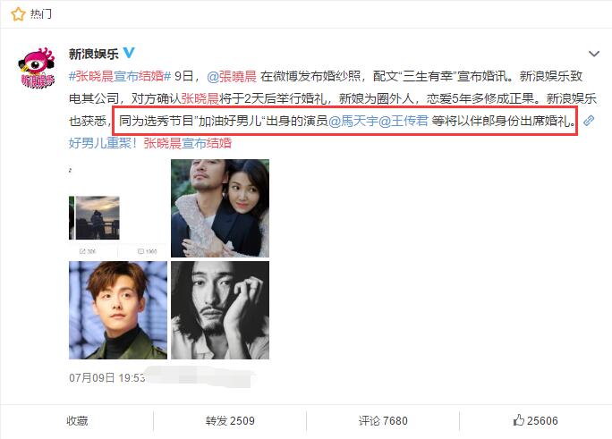
Task: Expand the post options chevron menu
Action: (593, 54)
